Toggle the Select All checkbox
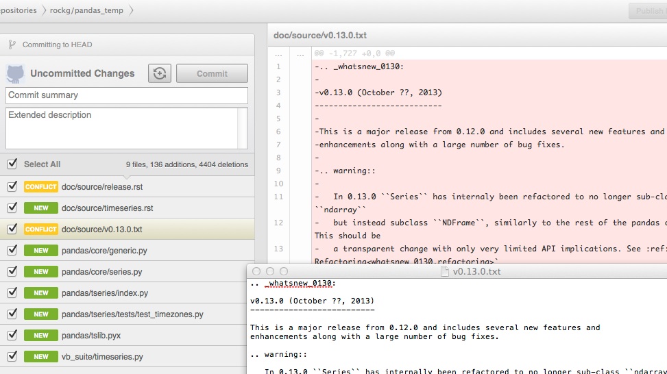This screenshot has height=374, width=667. coord(12,164)
